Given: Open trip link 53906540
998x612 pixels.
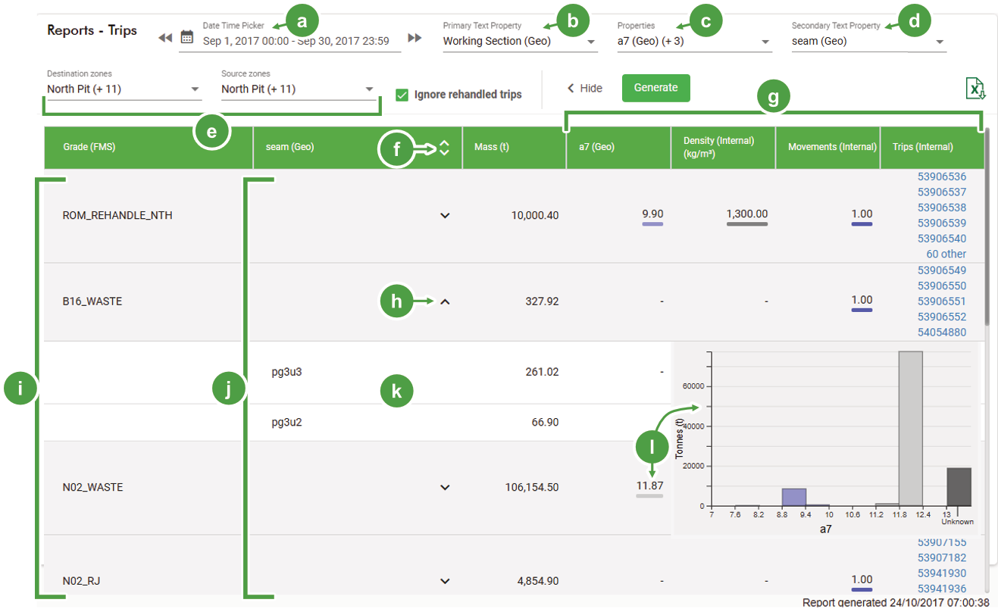Looking at the screenshot, I should pos(942,239).
